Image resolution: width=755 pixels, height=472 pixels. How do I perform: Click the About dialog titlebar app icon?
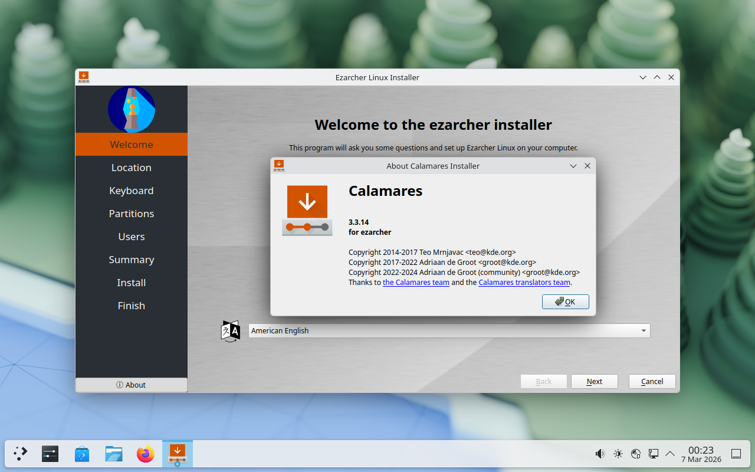(x=279, y=166)
